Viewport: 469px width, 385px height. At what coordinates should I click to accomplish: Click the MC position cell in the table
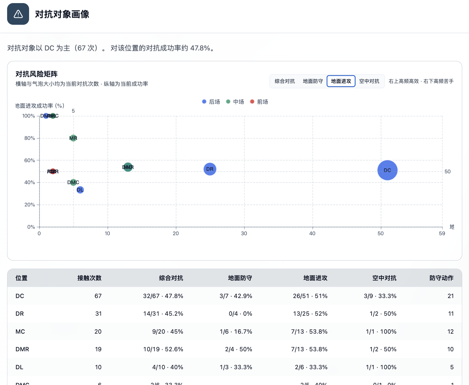click(20, 331)
